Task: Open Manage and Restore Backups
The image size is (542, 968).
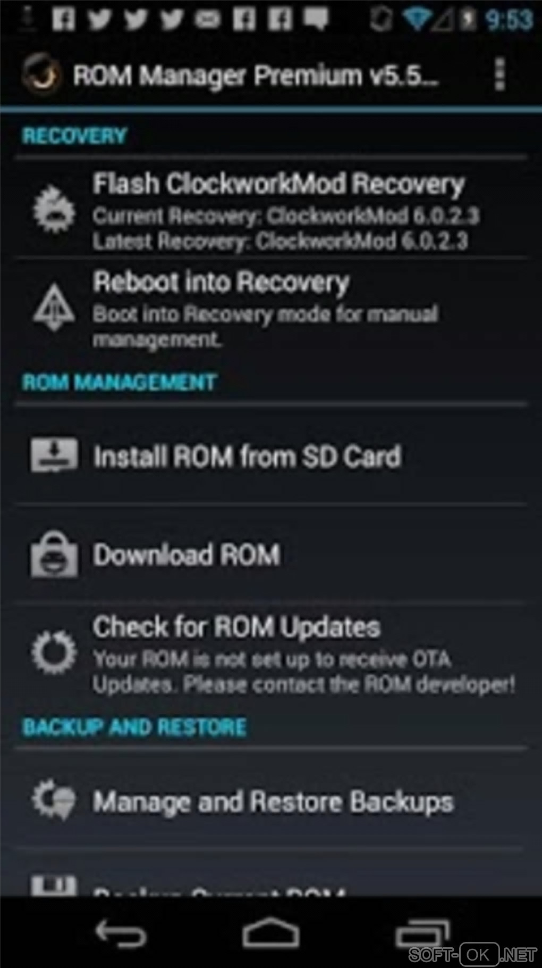Action: pyautogui.click(x=271, y=800)
